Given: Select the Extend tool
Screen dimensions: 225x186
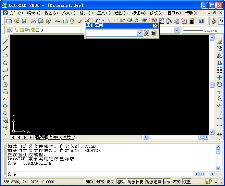Looking at the screenshot, I should tap(219, 113).
